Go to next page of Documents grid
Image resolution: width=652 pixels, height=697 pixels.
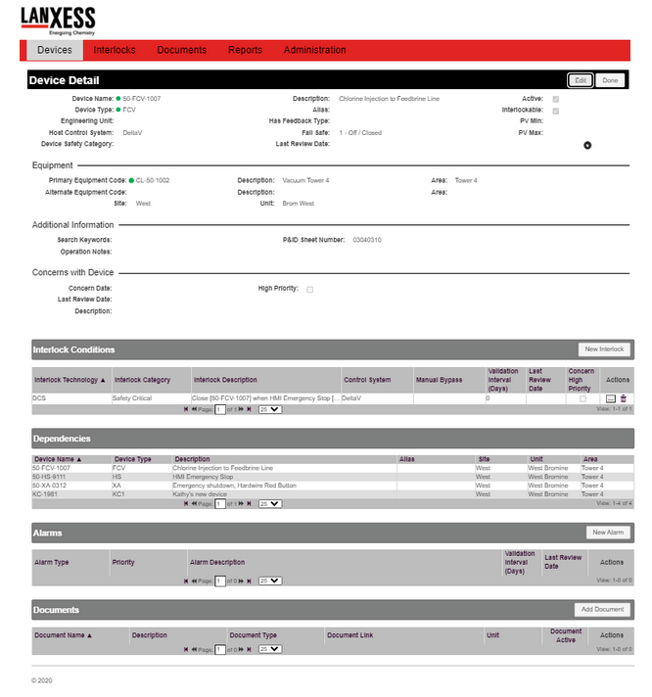(241, 649)
